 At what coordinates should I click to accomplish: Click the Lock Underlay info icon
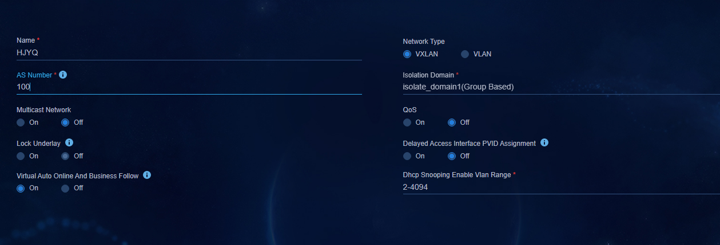point(69,142)
